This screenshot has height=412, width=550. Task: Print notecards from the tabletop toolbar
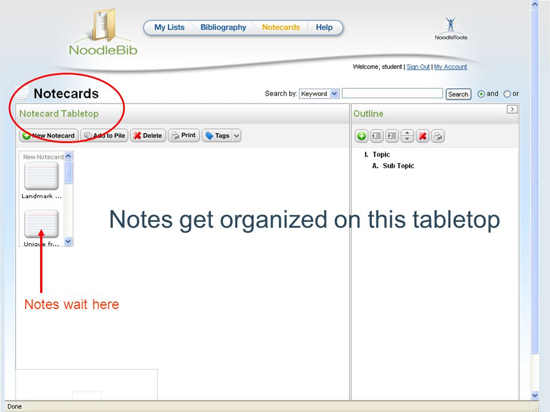[184, 135]
